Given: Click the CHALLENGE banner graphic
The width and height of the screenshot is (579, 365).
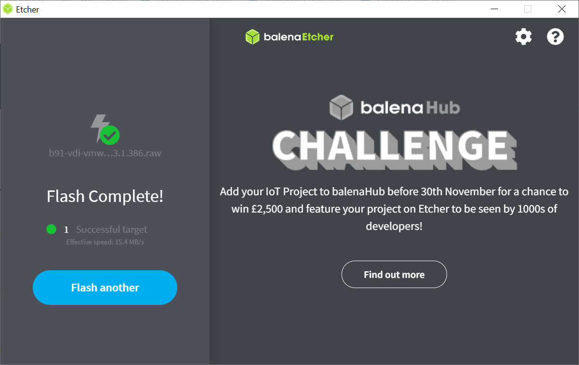Looking at the screenshot, I should coord(395,149).
